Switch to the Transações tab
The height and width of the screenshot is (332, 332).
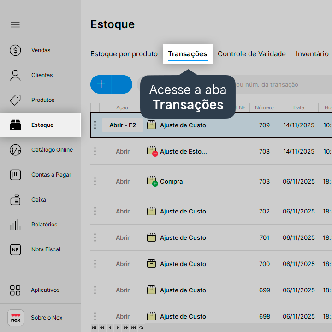(188, 54)
